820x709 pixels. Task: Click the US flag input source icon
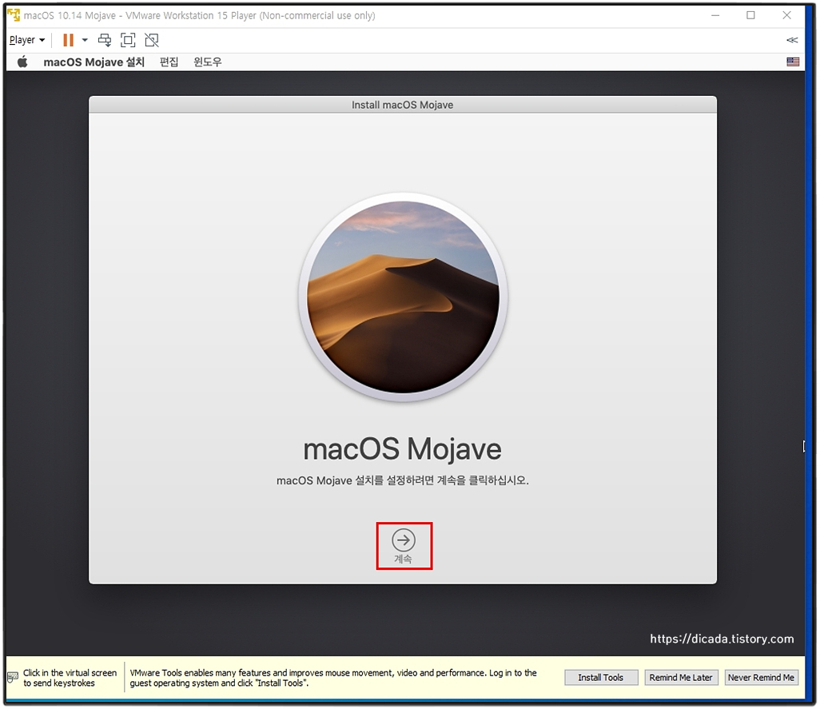coord(793,62)
